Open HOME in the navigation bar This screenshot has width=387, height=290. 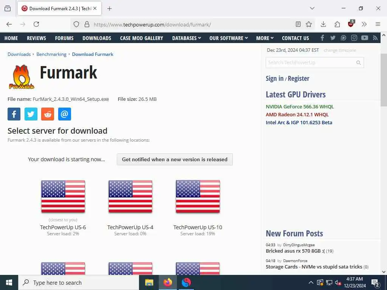tap(11, 38)
